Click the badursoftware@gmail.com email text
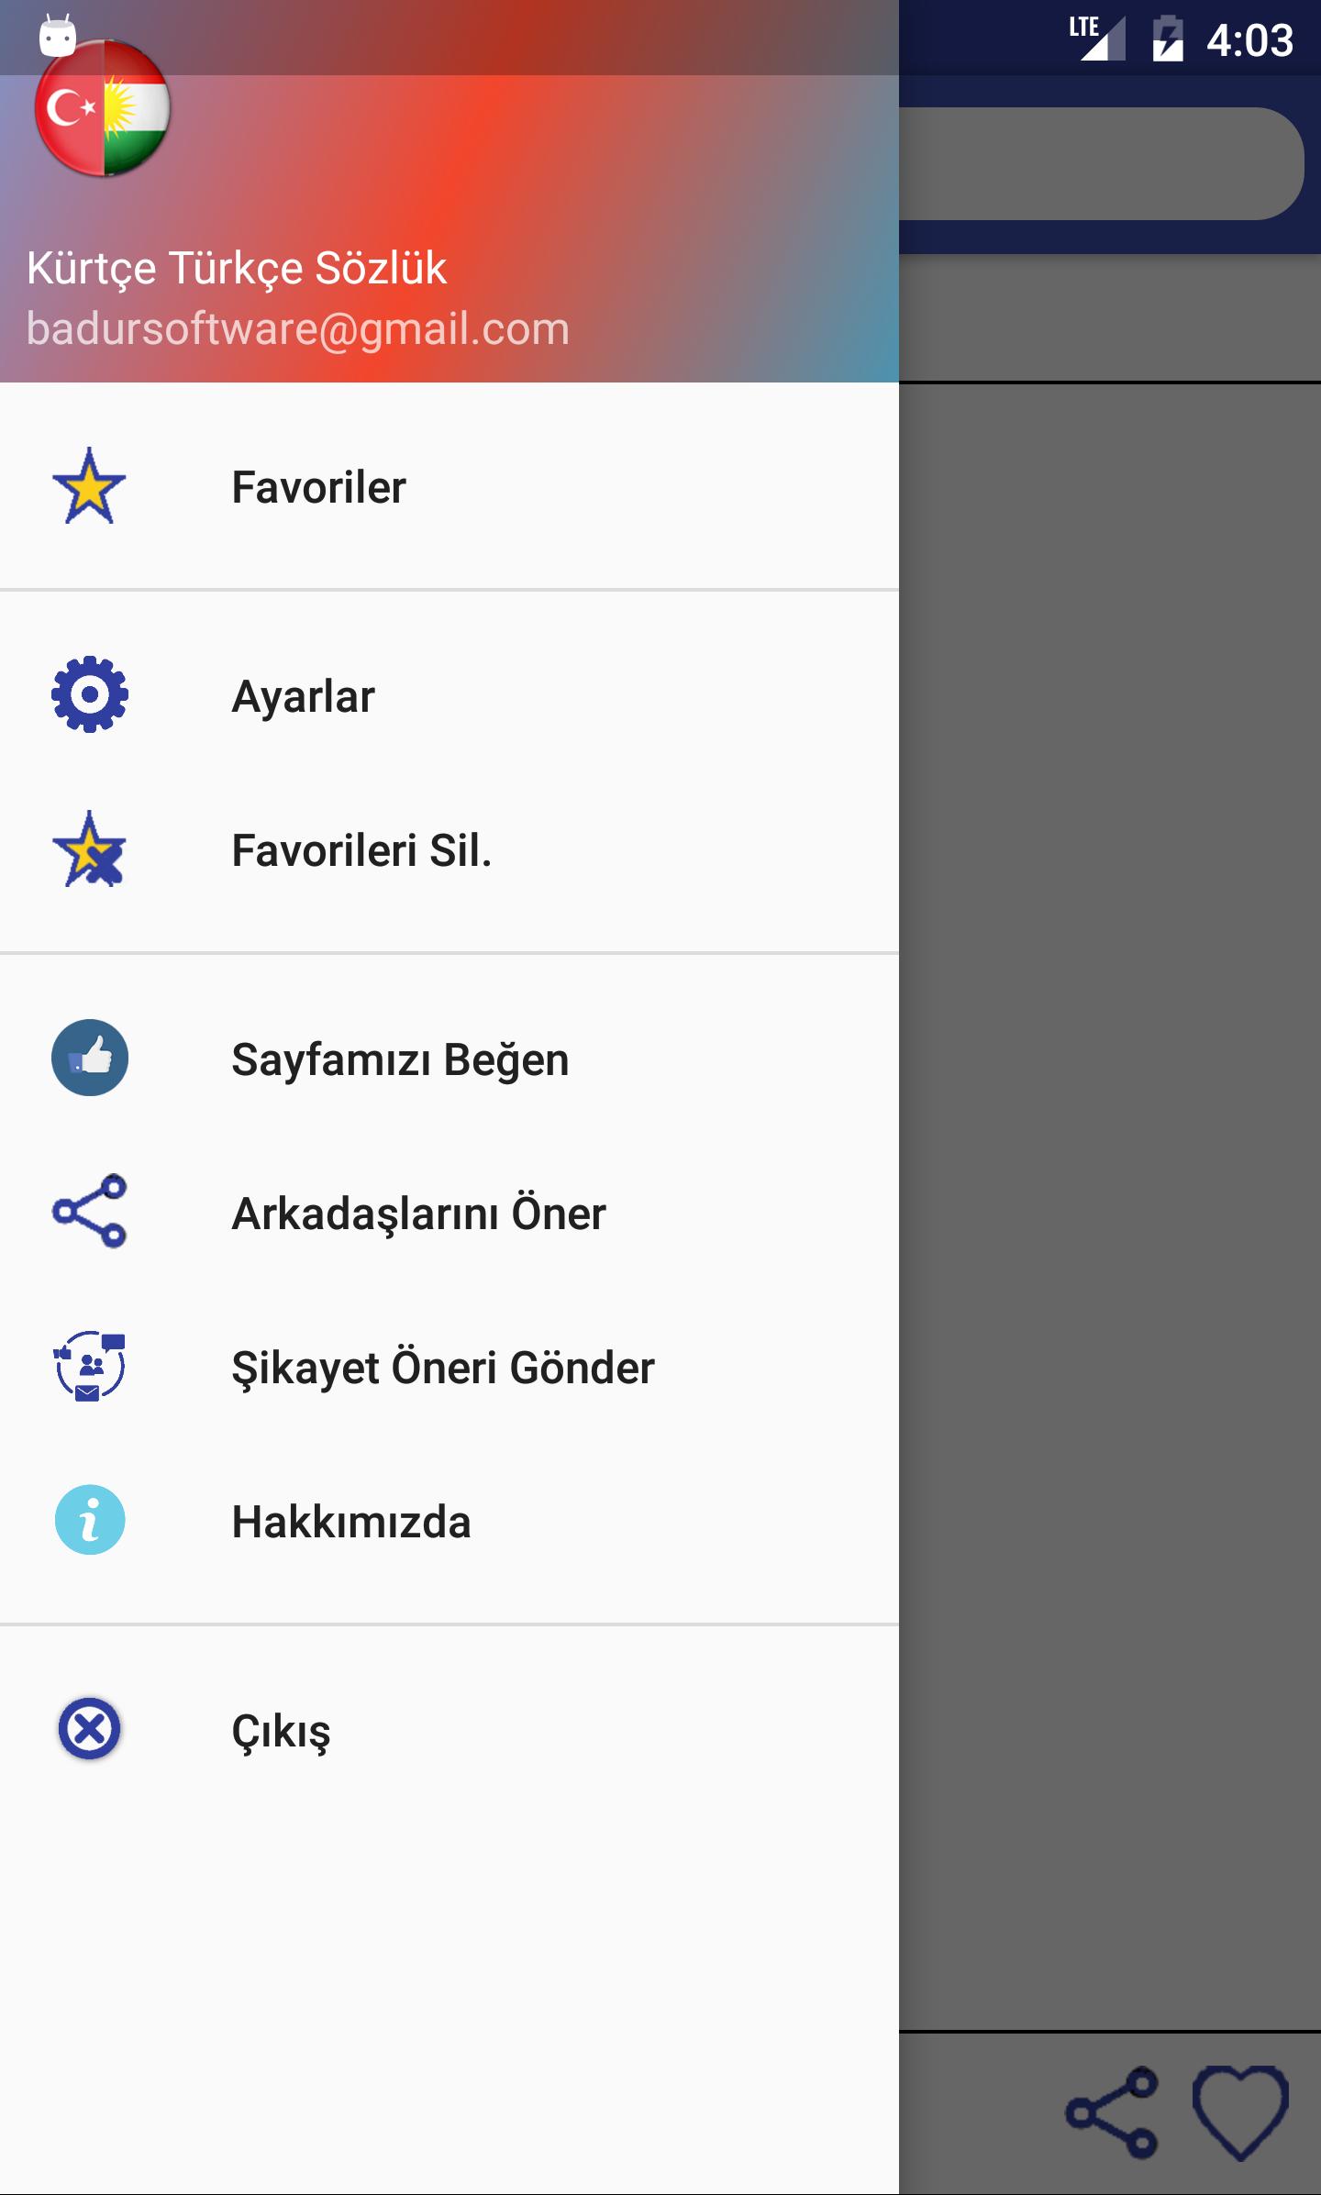 click(298, 328)
